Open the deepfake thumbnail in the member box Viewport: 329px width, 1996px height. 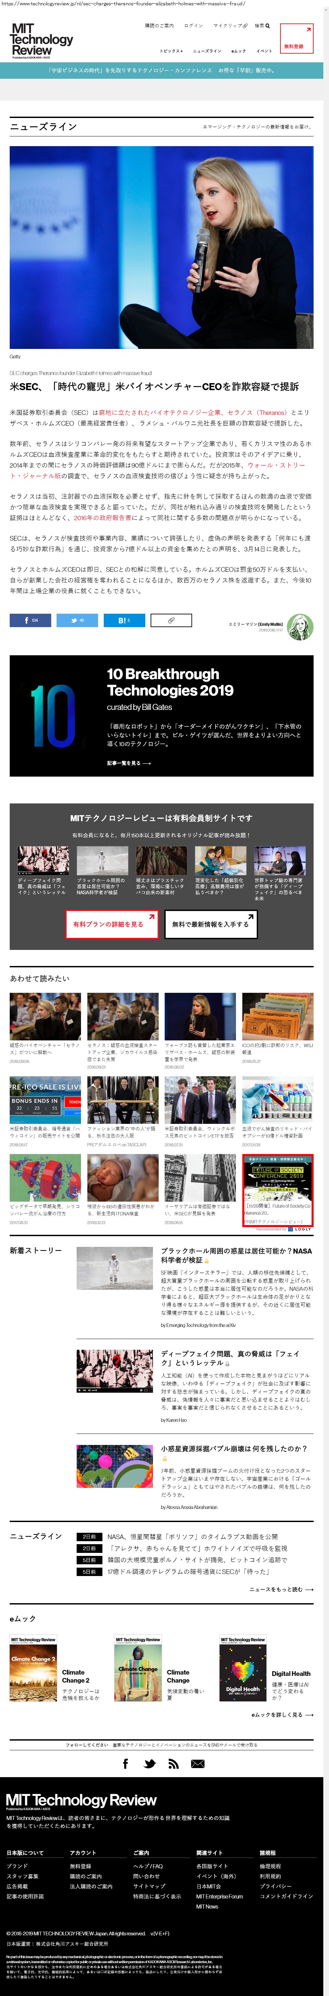tap(44, 861)
